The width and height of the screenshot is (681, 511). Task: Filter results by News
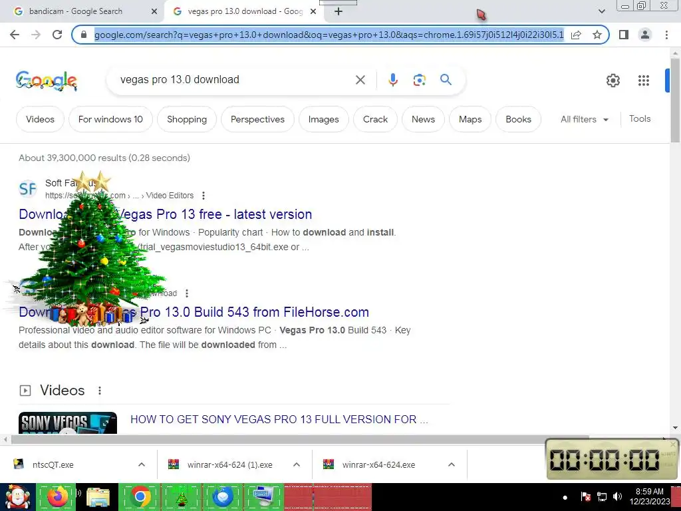point(423,119)
